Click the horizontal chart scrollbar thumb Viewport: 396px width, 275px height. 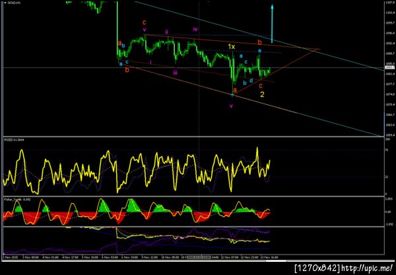point(276,261)
